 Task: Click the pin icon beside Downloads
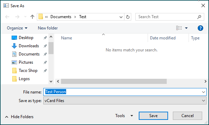[x=45, y=46]
